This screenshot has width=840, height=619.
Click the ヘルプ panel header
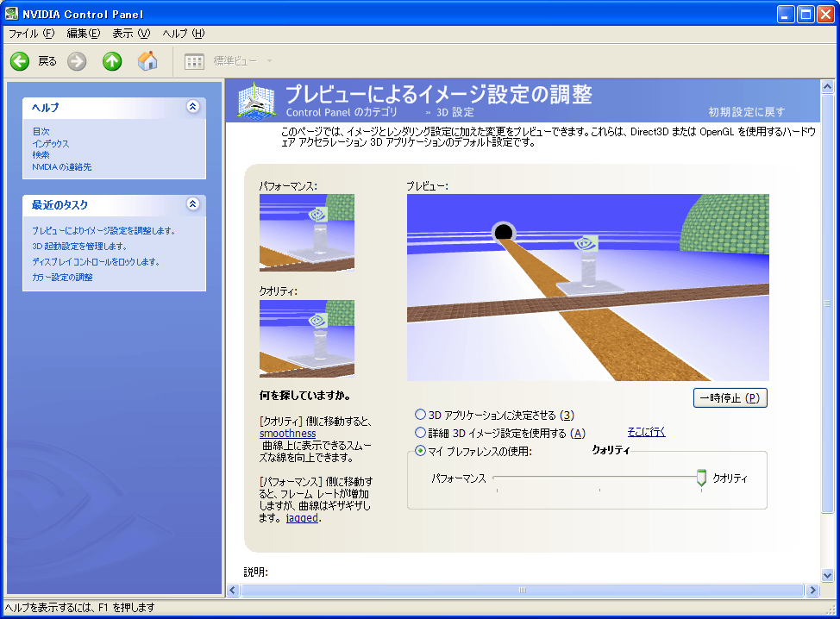[x=114, y=107]
